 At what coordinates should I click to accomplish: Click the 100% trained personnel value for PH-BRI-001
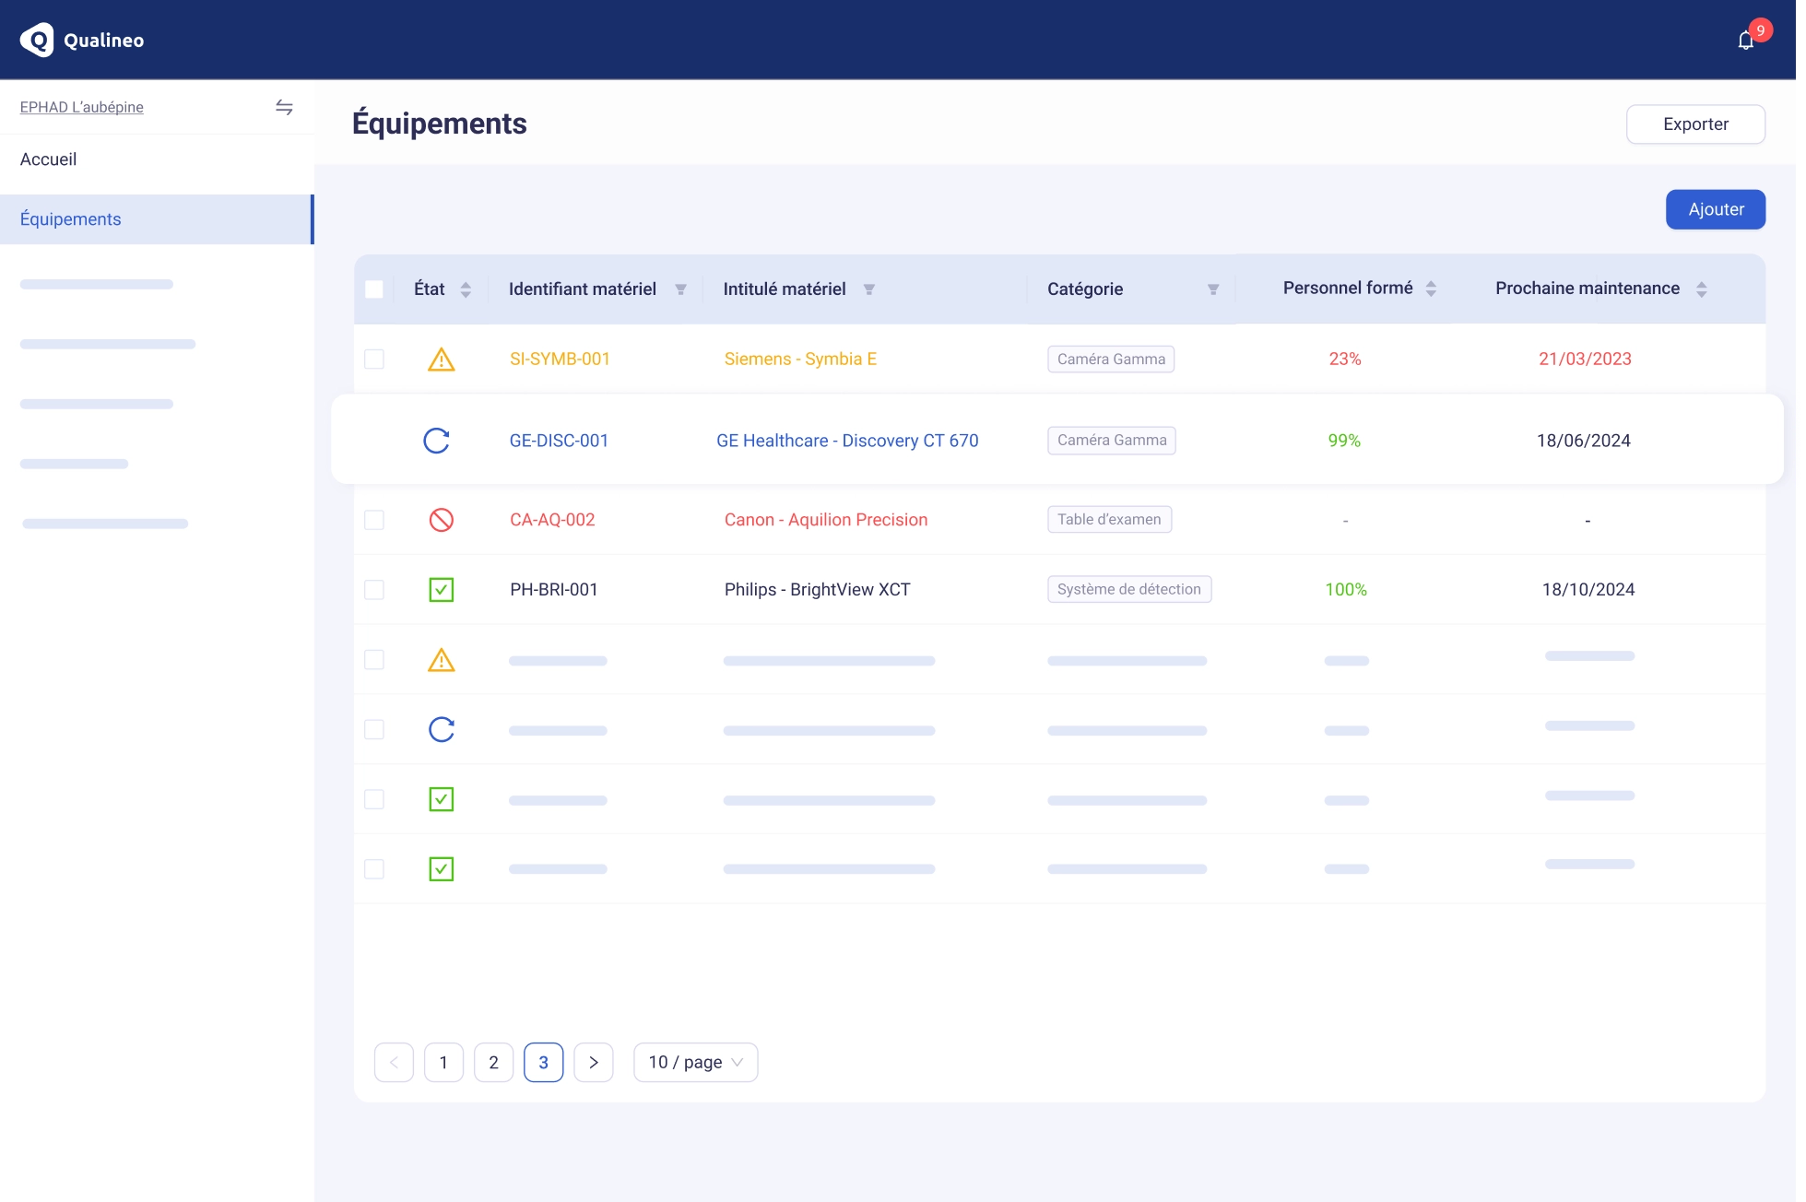tap(1346, 589)
